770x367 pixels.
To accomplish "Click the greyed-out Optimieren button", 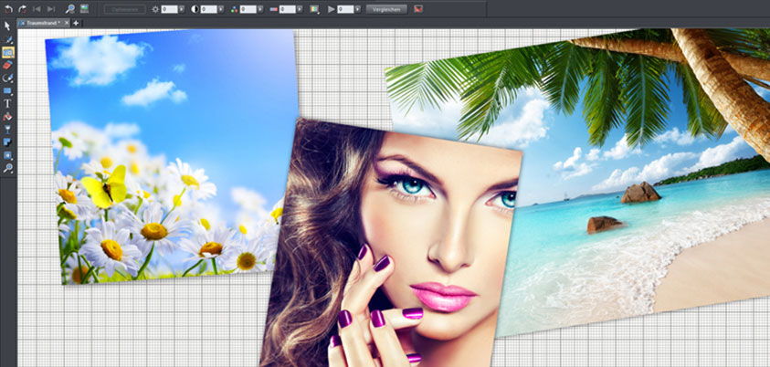I will point(125,9).
